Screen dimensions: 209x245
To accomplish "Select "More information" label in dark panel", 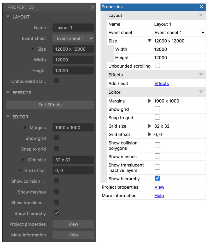I will point(29,235).
